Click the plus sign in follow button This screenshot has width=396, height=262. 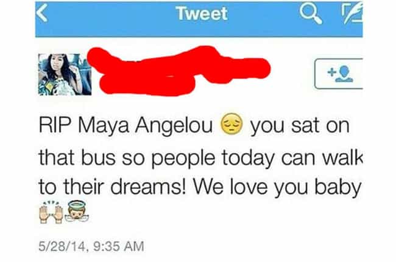[x=331, y=72]
